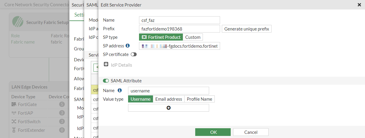
Task: Click Generate unique prefix button
Action: (247, 29)
